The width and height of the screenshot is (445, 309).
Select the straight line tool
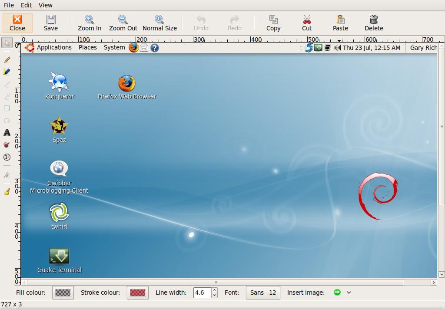[x=7, y=84]
